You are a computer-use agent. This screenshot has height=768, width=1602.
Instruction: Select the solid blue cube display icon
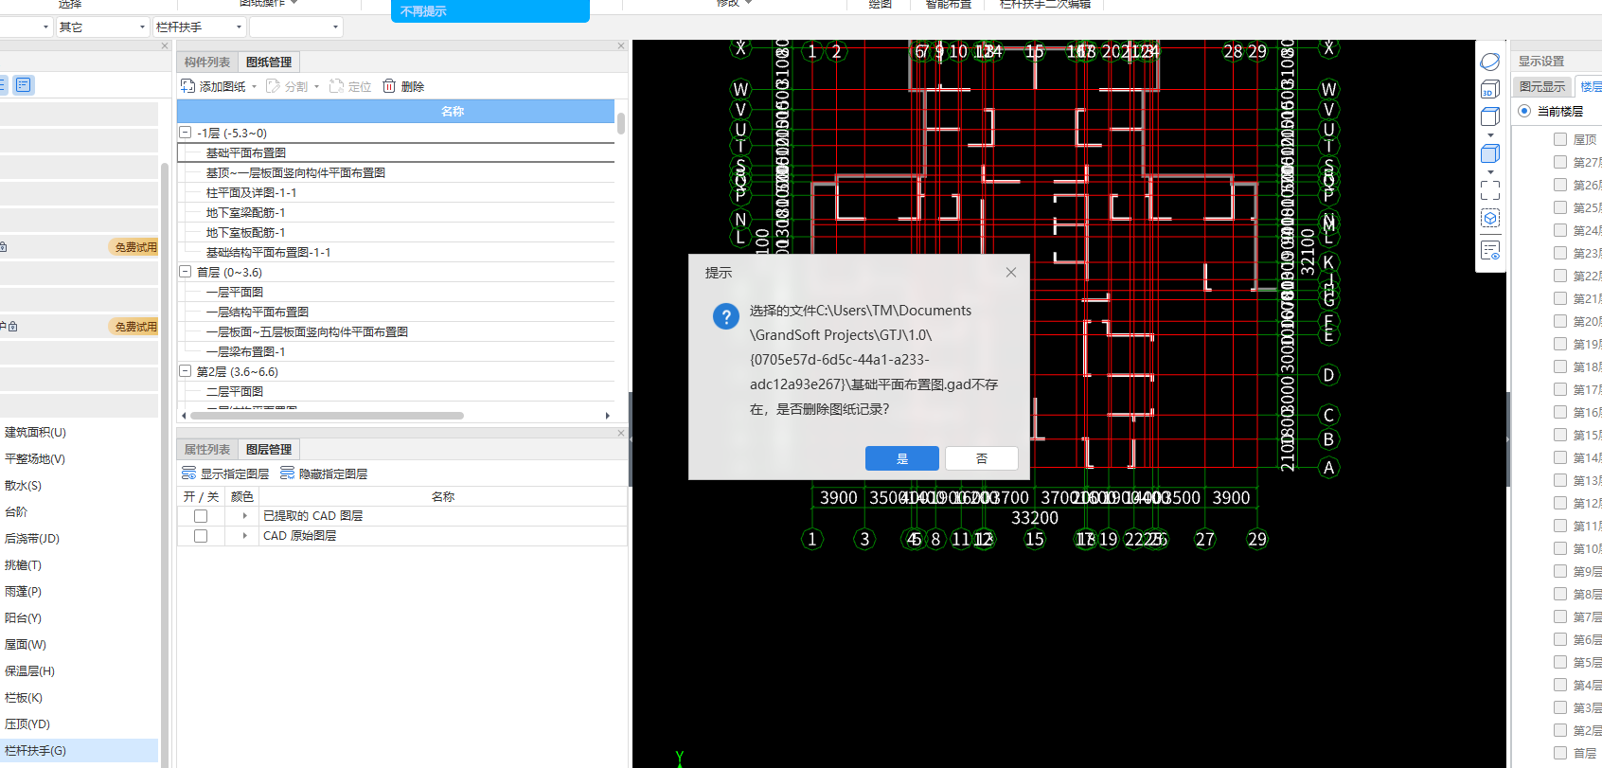point(1489,153)
